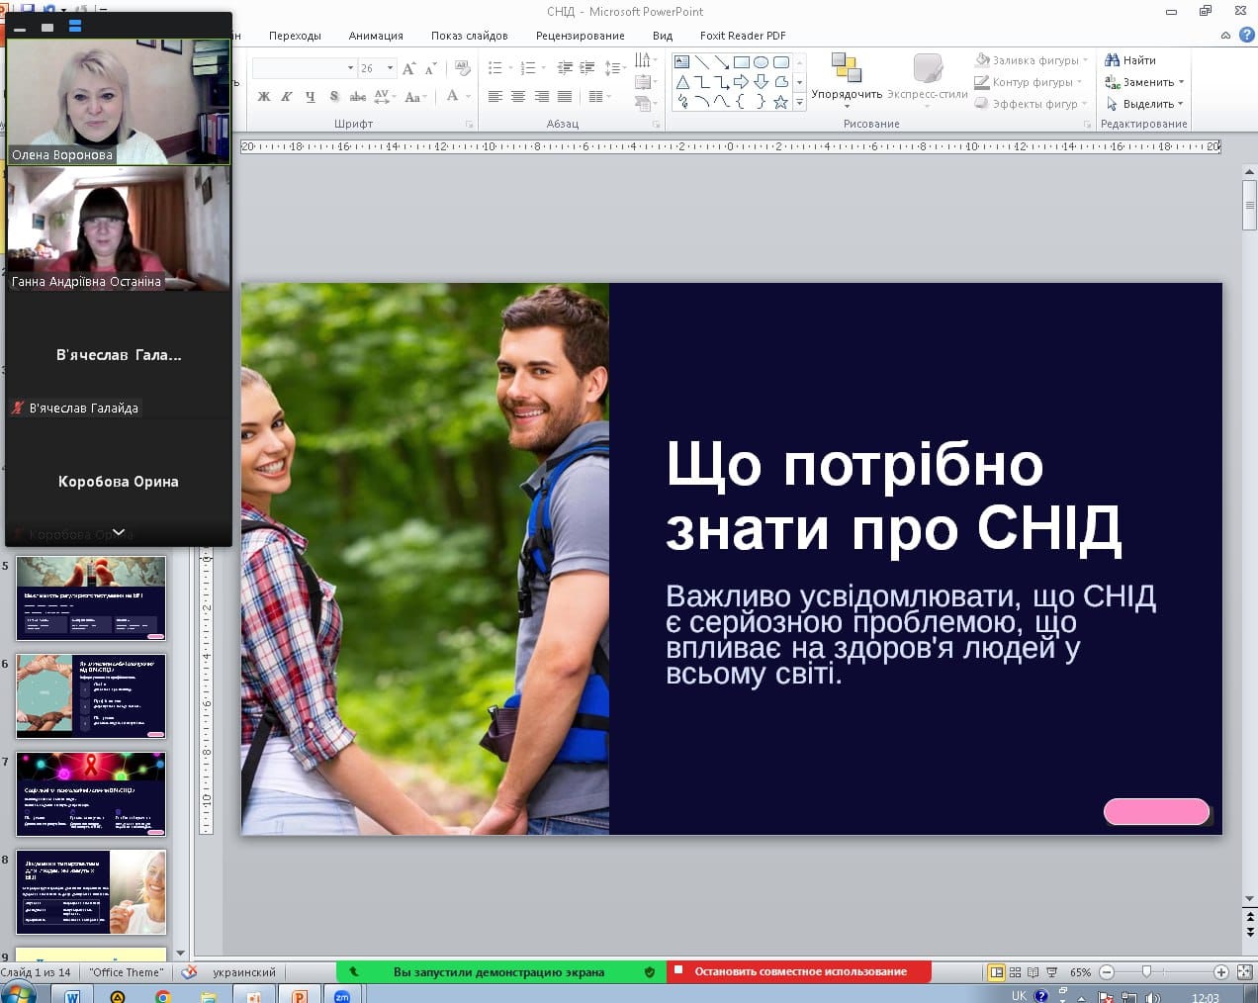Select slide 7 thumbnail in panel
Viewport: 1258px width, 1003px height.
(91, 794)
